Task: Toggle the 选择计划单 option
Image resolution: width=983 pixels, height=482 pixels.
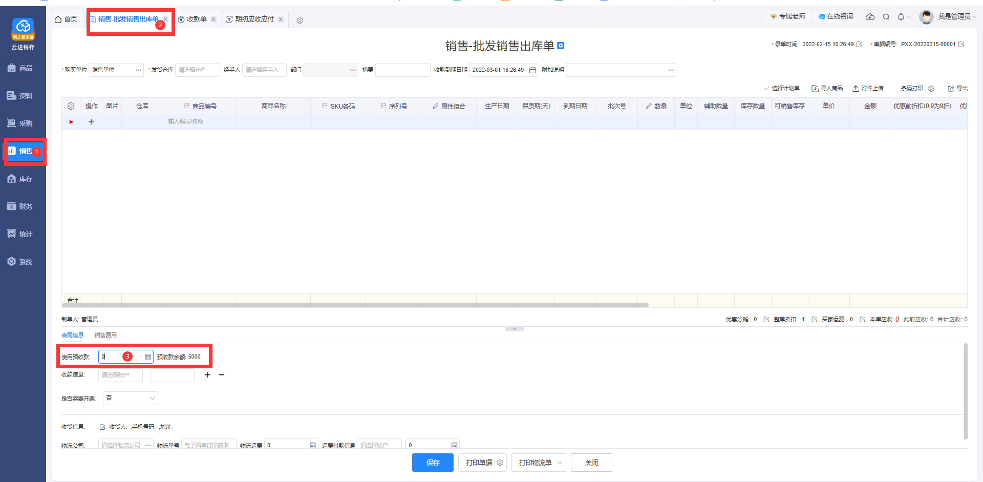Action: click(781, 89)
